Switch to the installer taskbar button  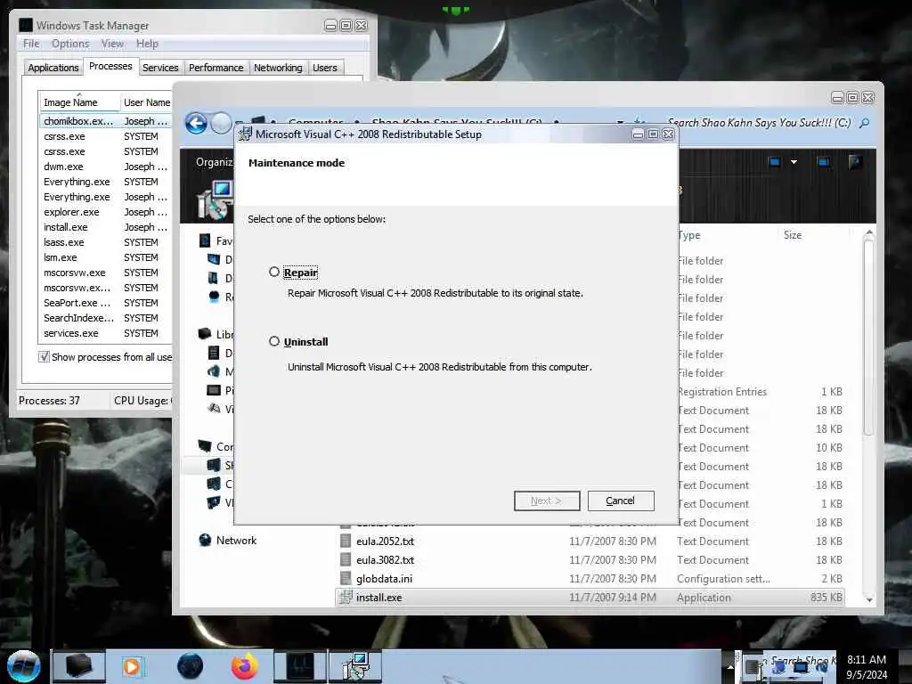[x=355, y=666]
